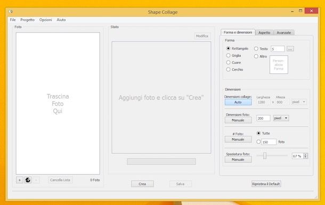Viewport: 325px width, 205px height.
Task: Click the Testo shape text field
Action: click(278, 49)
